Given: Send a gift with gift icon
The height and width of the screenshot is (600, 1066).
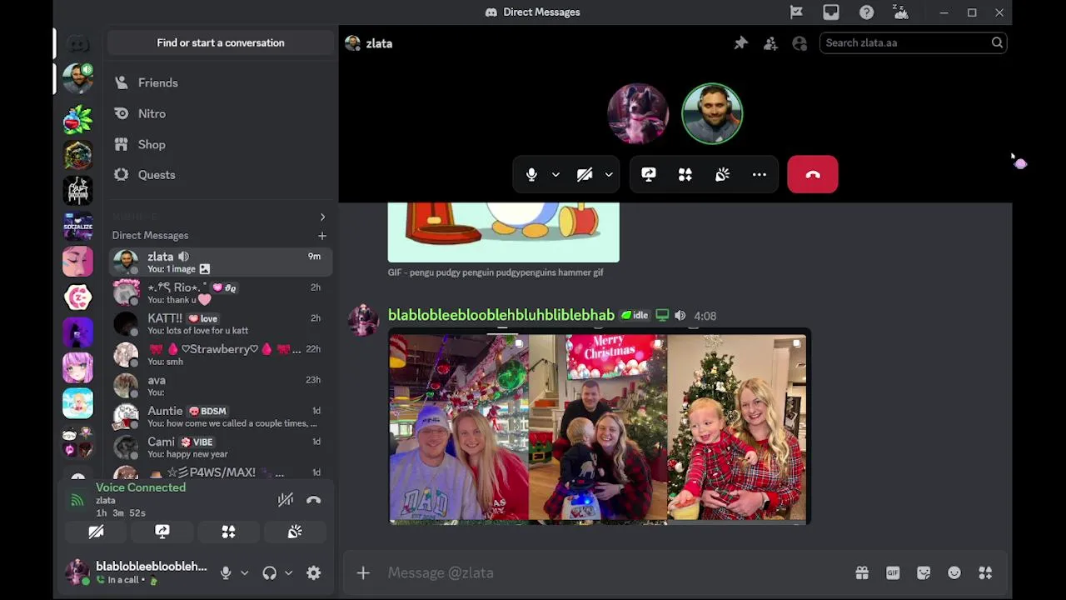Looking at the screenshot, I should pos(862,573).
